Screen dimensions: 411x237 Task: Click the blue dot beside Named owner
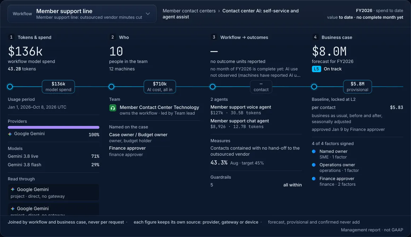pyautogui.click(x=314, y=151)
